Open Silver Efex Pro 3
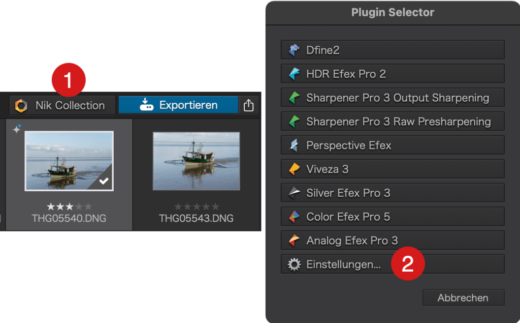520x323 pixels. click(392, 193)
